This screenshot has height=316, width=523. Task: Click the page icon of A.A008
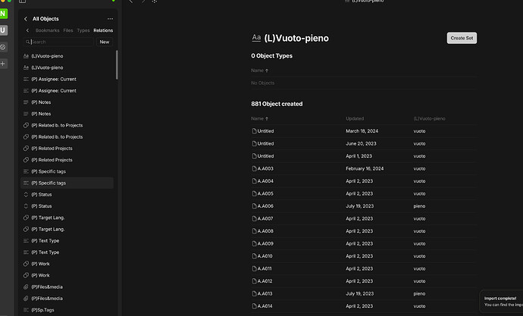(254, 231)
